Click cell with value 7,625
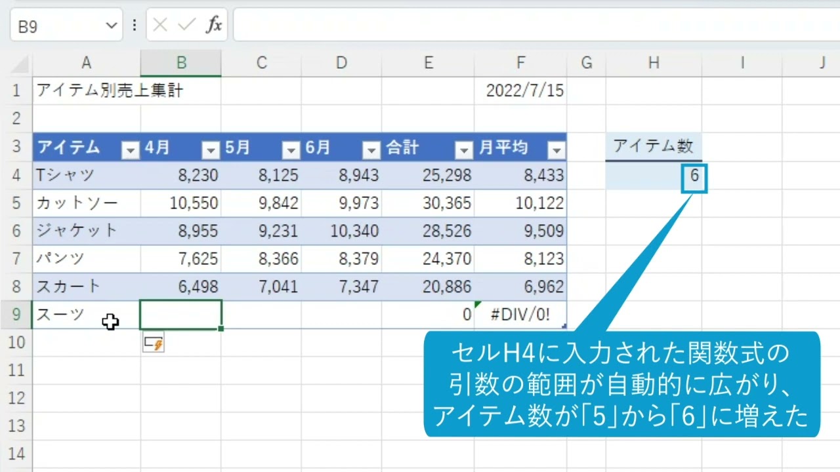840x472 pixels. [x=181, y=258]
